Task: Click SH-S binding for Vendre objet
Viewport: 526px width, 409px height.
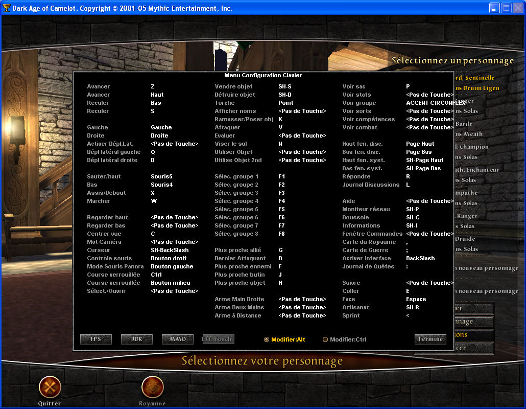Action: coord(285,86)
